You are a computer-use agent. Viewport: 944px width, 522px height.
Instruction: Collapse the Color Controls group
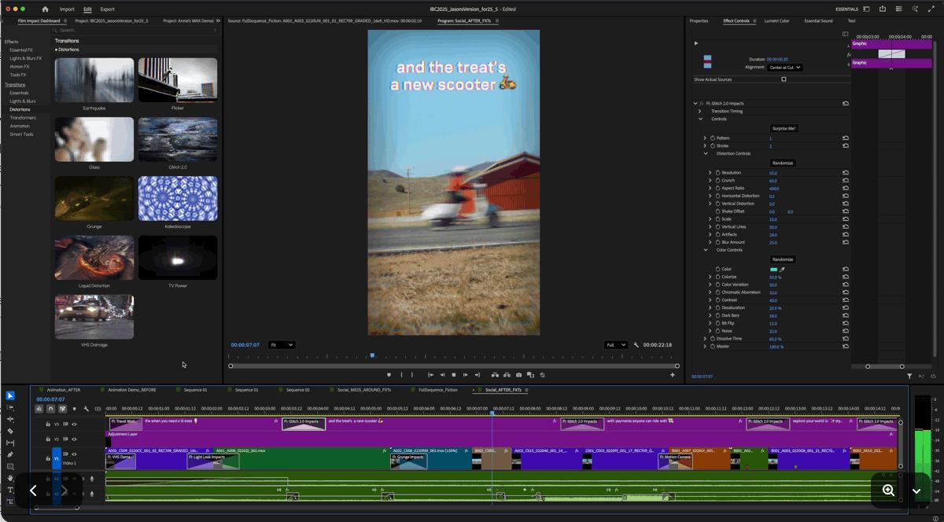706,250
